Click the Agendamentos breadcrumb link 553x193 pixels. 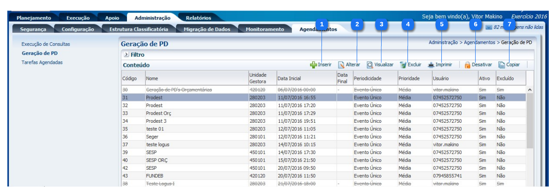pos(479,43)
